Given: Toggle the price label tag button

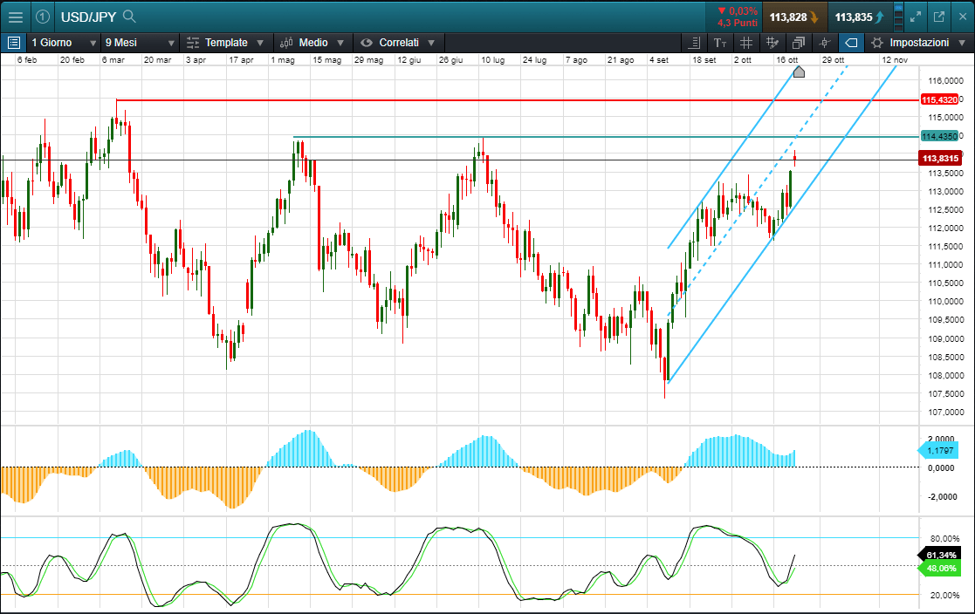Looking at the screenshot, I should [851, 42].
